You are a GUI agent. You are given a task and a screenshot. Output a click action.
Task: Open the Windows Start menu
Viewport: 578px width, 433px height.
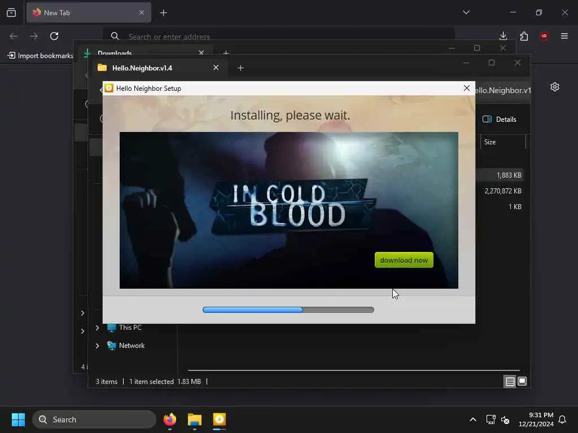tap(18, 419)
